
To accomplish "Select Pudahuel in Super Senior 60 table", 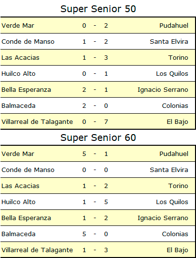I will (174, 154).
